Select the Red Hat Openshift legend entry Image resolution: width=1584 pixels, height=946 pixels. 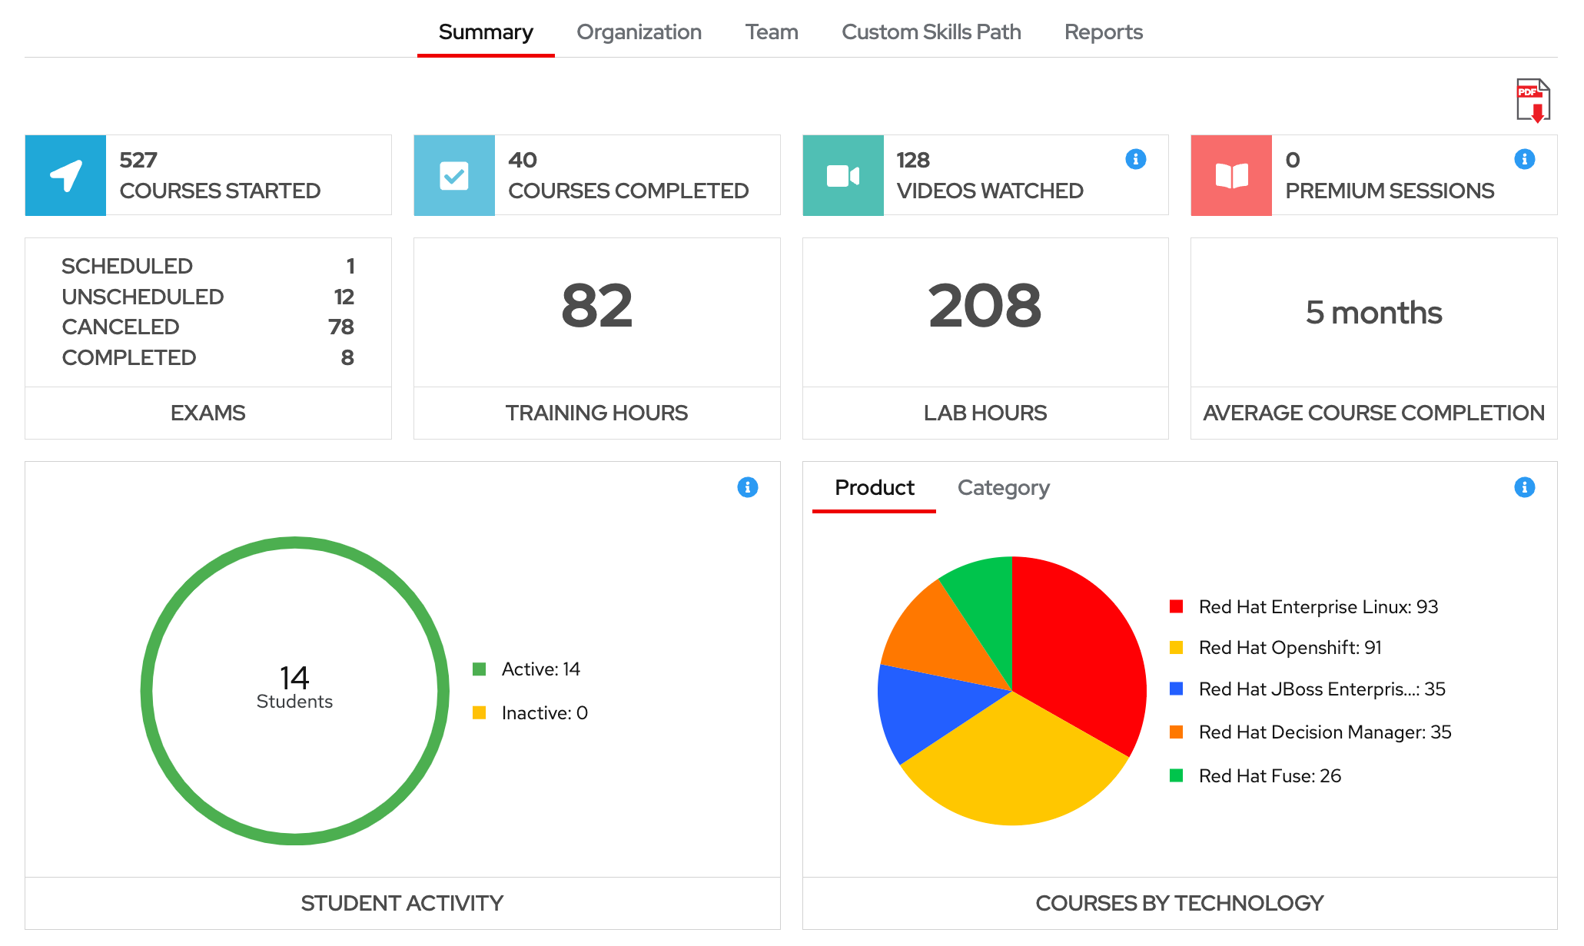1290,648
